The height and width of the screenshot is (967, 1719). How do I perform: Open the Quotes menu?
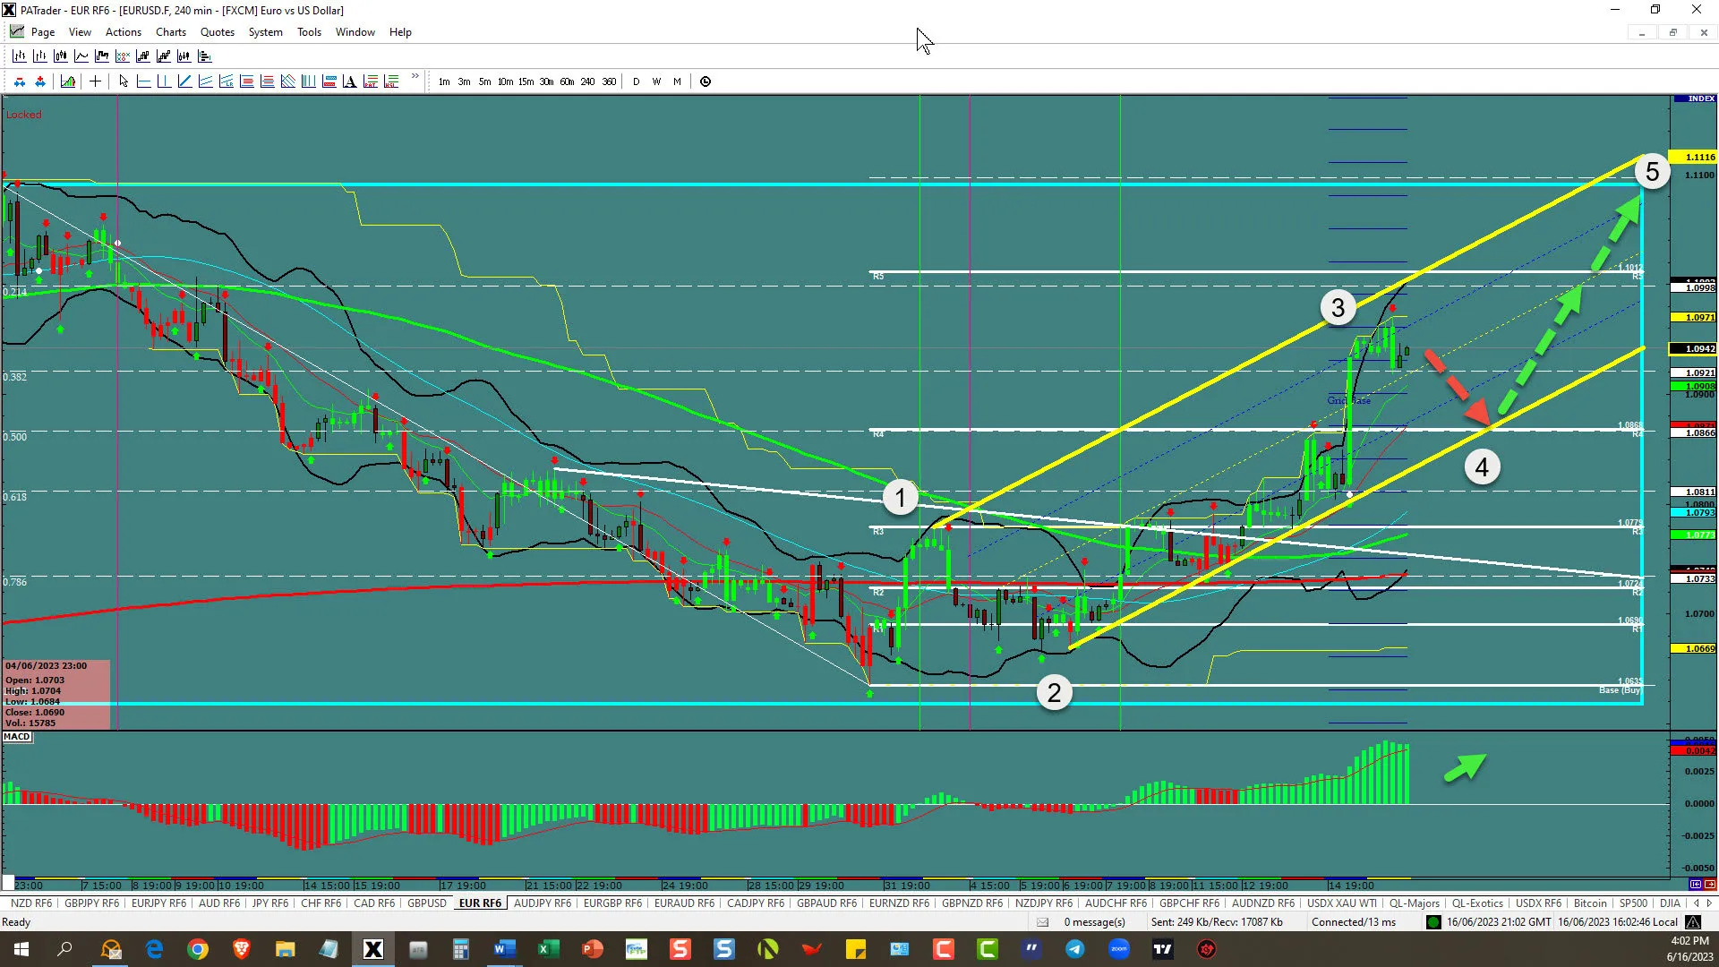217,32
